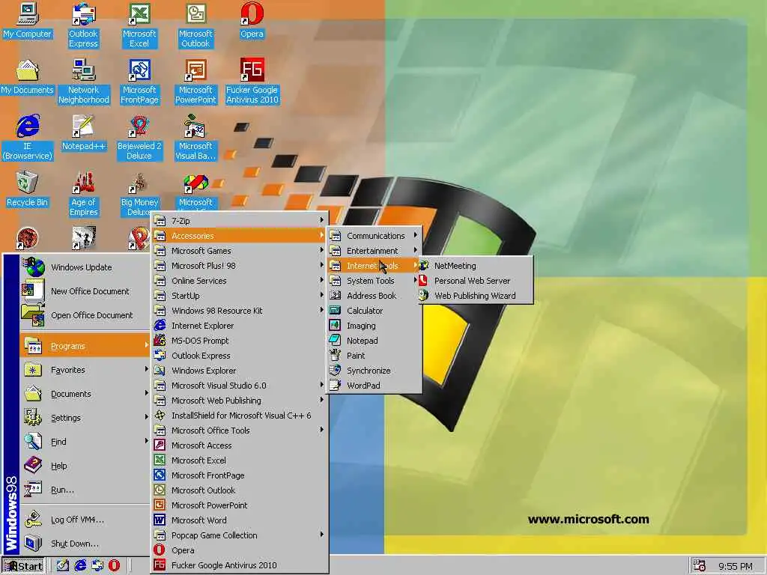This screenshot has width=767, height=575.
Task: Click the task scheduler system tray icon
Action: (700, 566)
